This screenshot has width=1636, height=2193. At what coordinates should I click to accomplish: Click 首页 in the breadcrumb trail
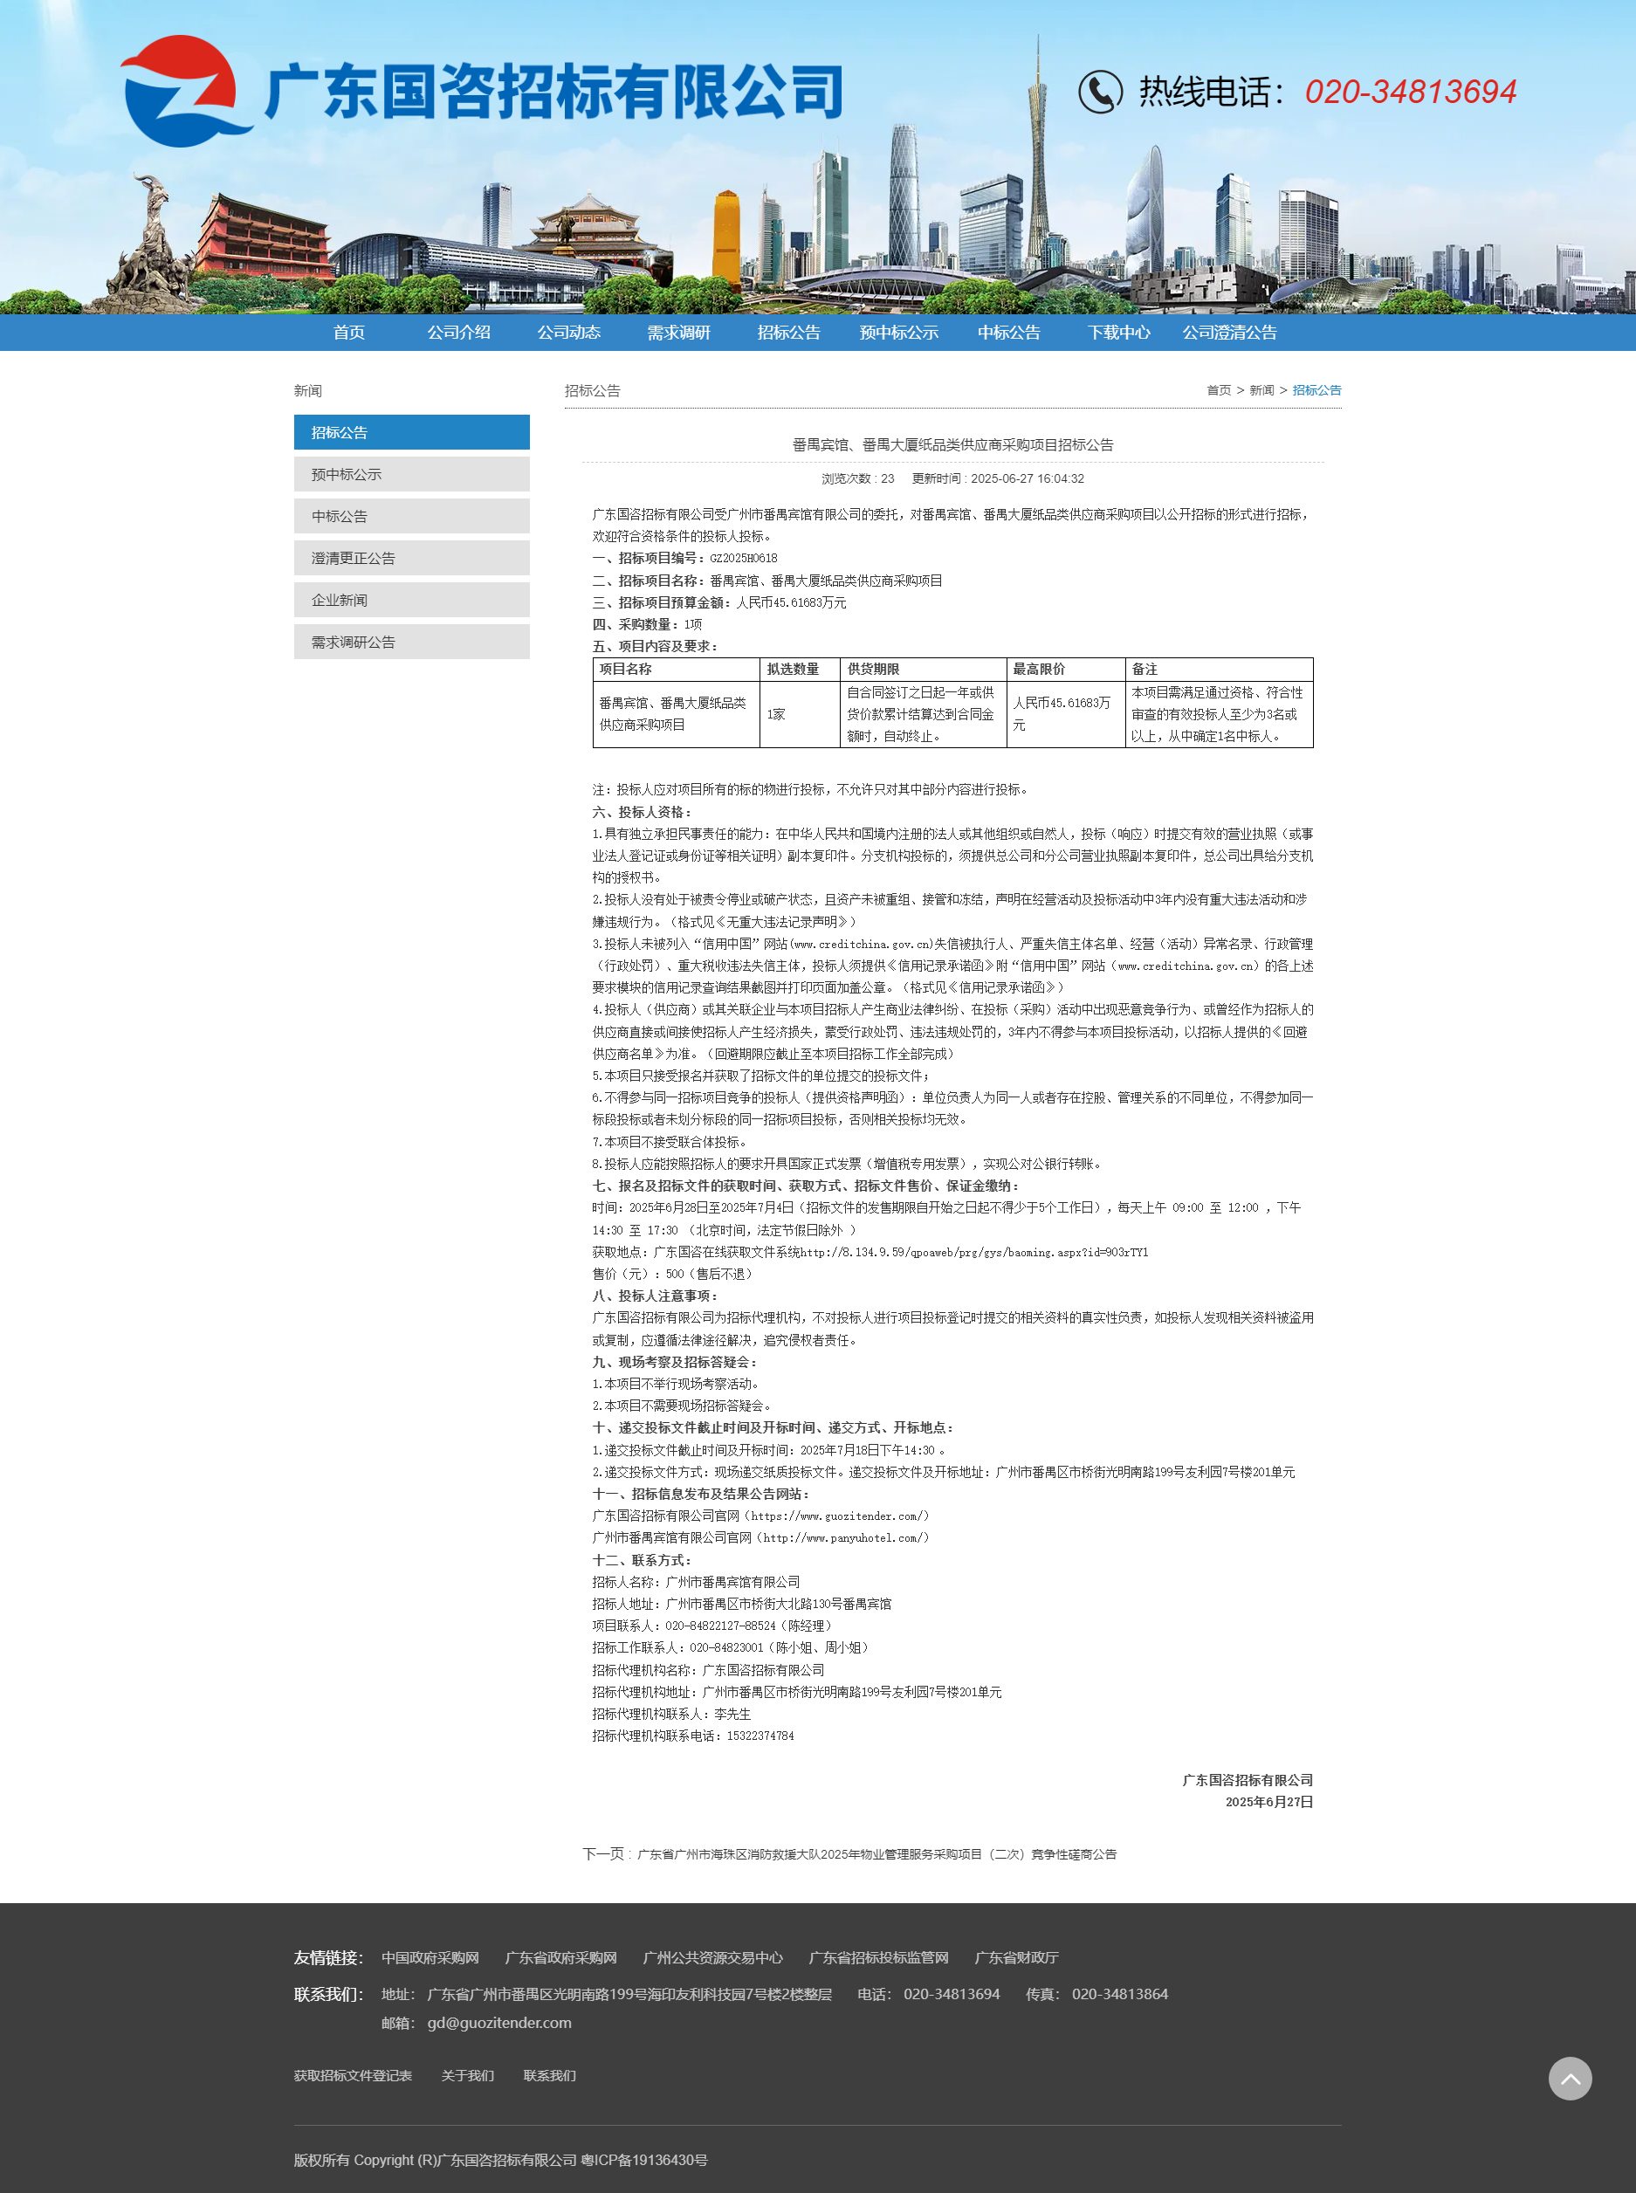coord(1218,390)
